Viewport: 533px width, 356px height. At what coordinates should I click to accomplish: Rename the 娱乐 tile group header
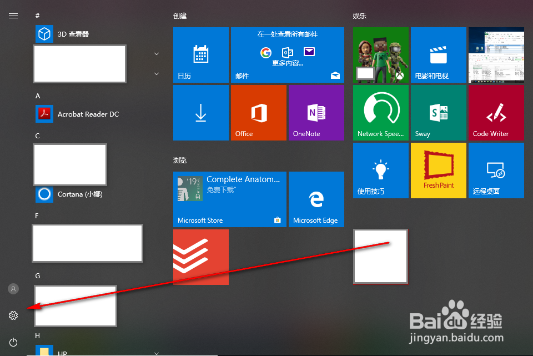click(360, 16)
